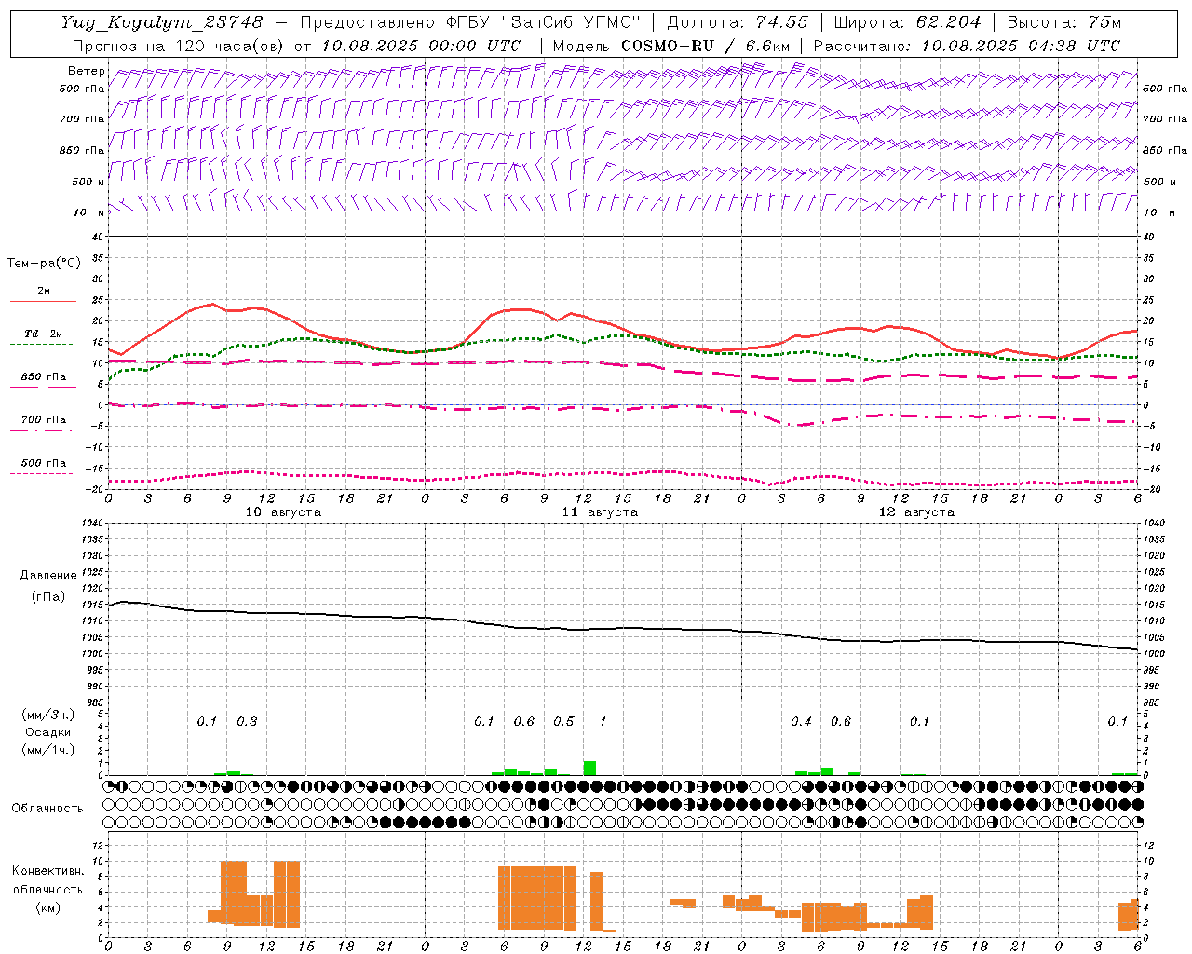
Task: Select the '0.3' precipitation value
Action: pyautogui.click(x=247, y=722)
